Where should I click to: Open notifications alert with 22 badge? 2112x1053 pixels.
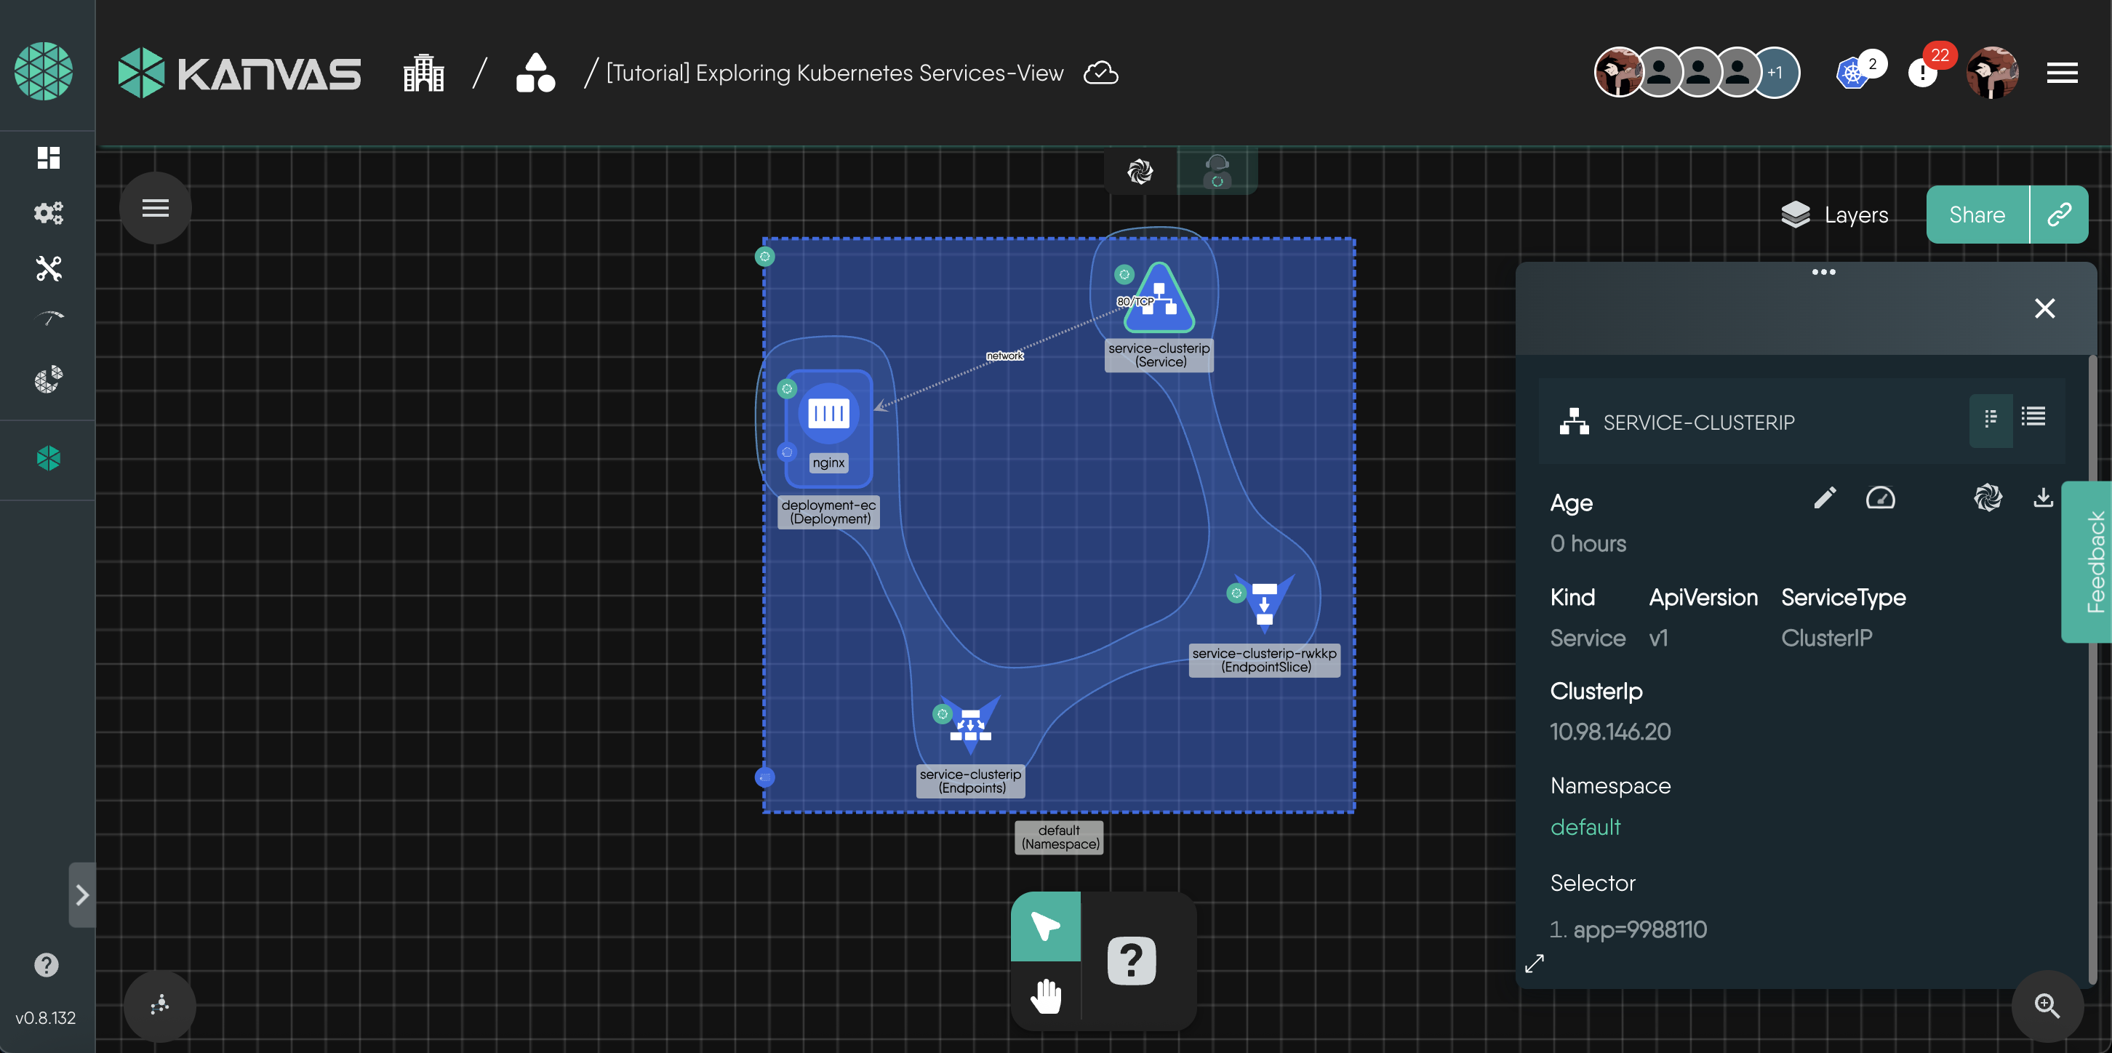coord(1923,73)
